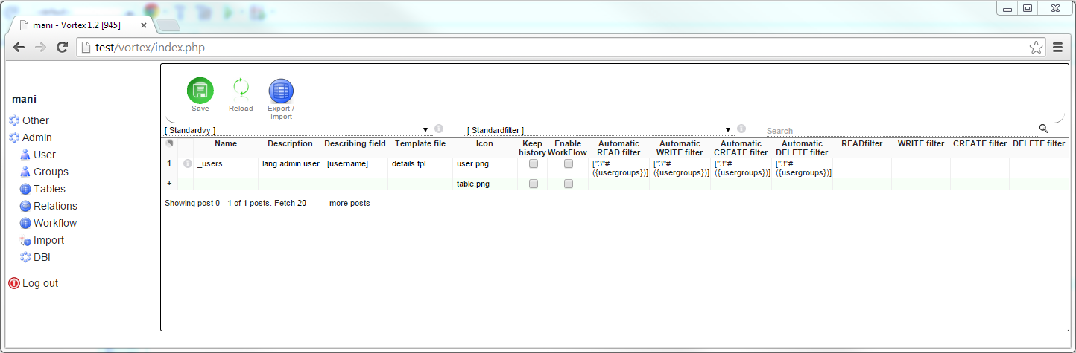Click the green Save icon
This screenshot has height=353, width=1076.
tap(200, 91)
